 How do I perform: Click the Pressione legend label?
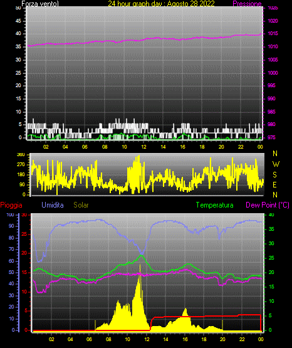tap(247, 4)
